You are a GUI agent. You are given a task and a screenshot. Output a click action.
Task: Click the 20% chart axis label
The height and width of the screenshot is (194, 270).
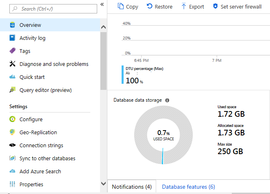[x=126, y=38]
